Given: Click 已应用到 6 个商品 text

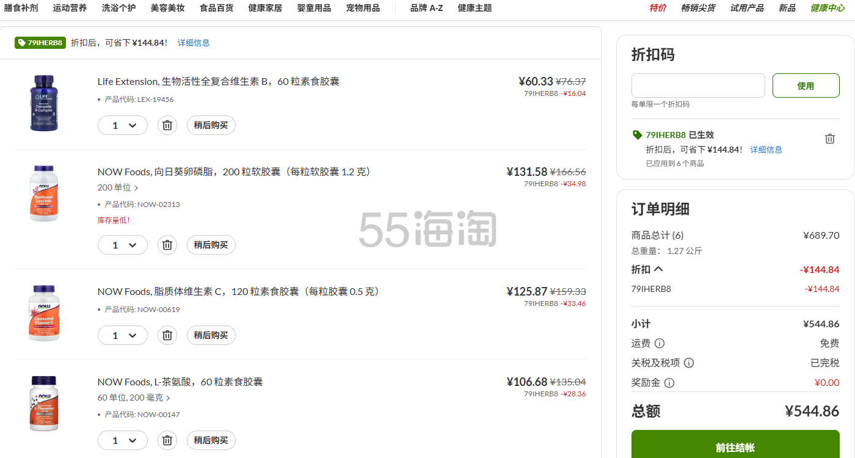Looking at the screenshot, I should coord(675,164).
